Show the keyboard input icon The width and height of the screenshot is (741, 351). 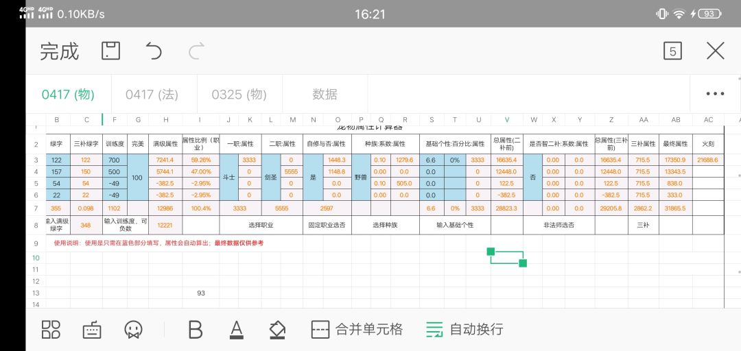(x=92, y=329)
